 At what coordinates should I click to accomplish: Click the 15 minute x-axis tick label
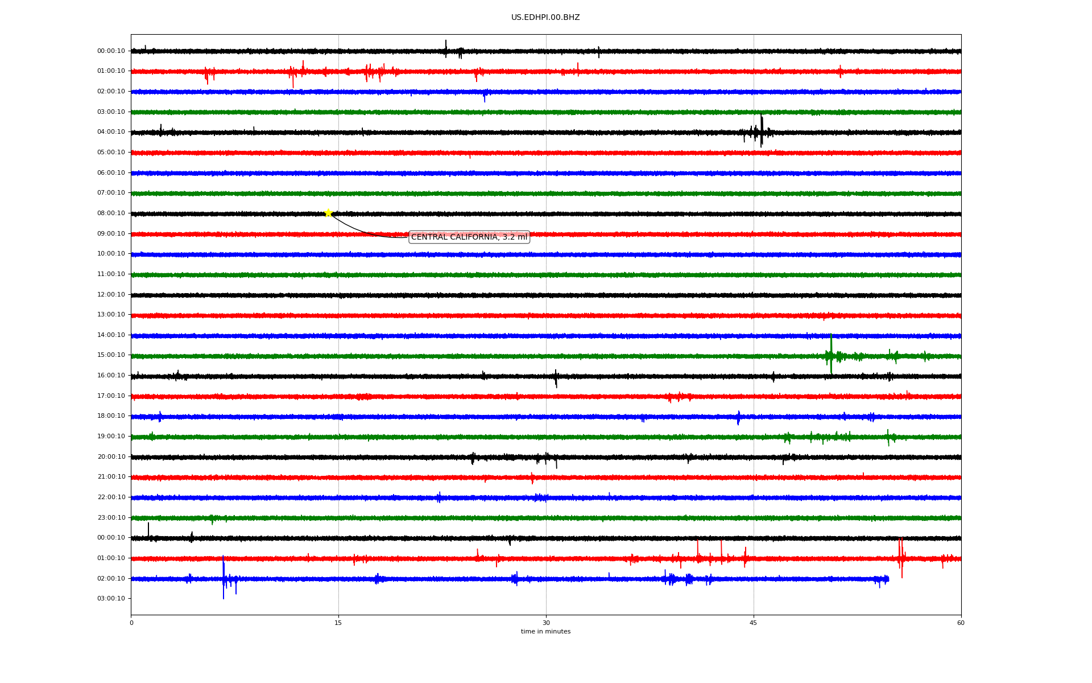tap(338, 623)
